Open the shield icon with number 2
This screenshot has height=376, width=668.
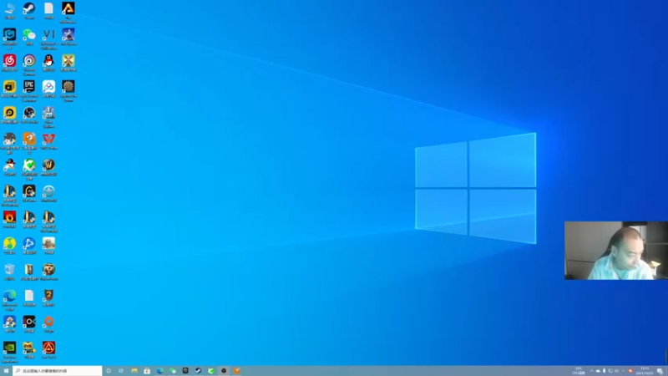[x=48, y=297]
